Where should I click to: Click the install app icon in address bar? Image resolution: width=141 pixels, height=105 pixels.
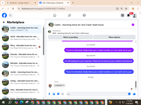117,9
